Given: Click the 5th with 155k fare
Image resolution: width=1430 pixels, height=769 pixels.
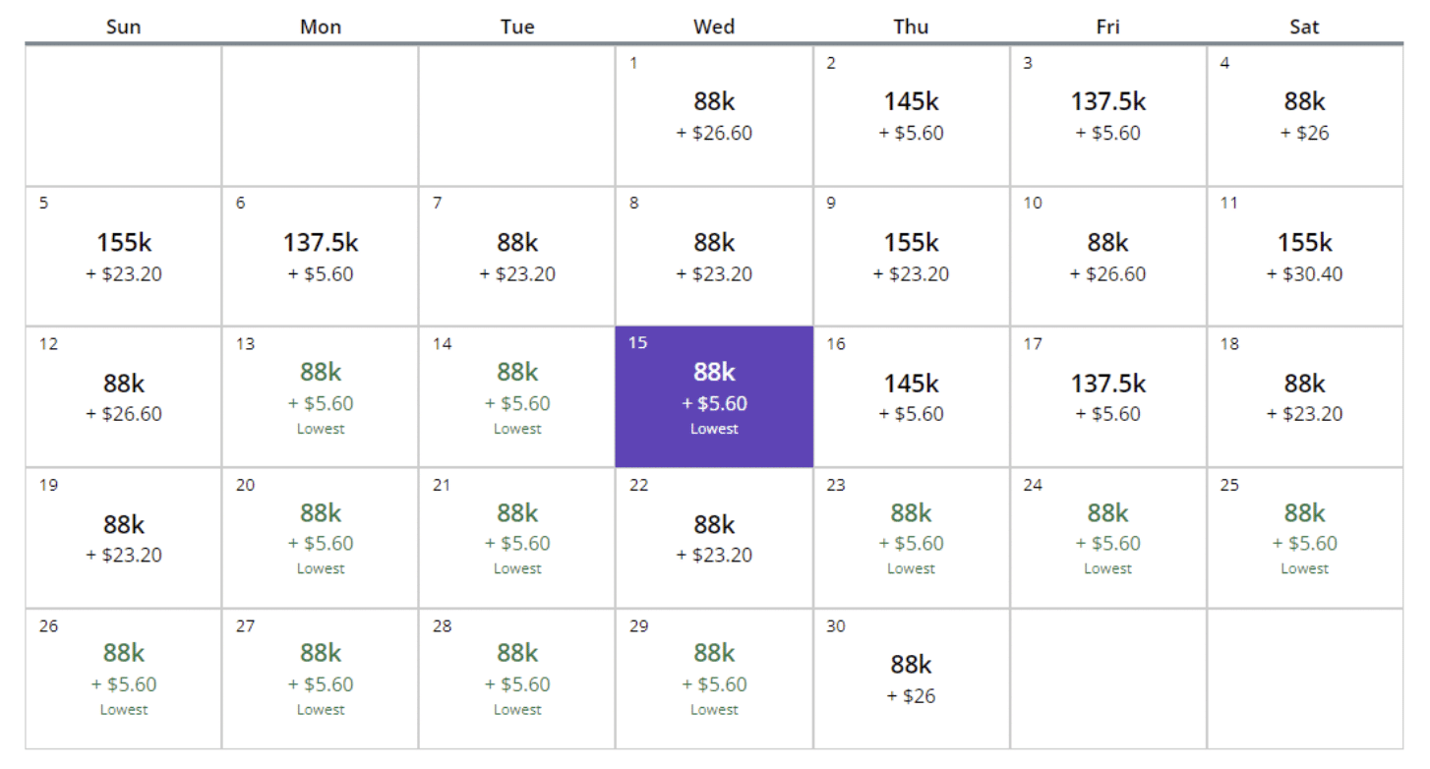Looking at the screenshot, I should tap(124, 256).
